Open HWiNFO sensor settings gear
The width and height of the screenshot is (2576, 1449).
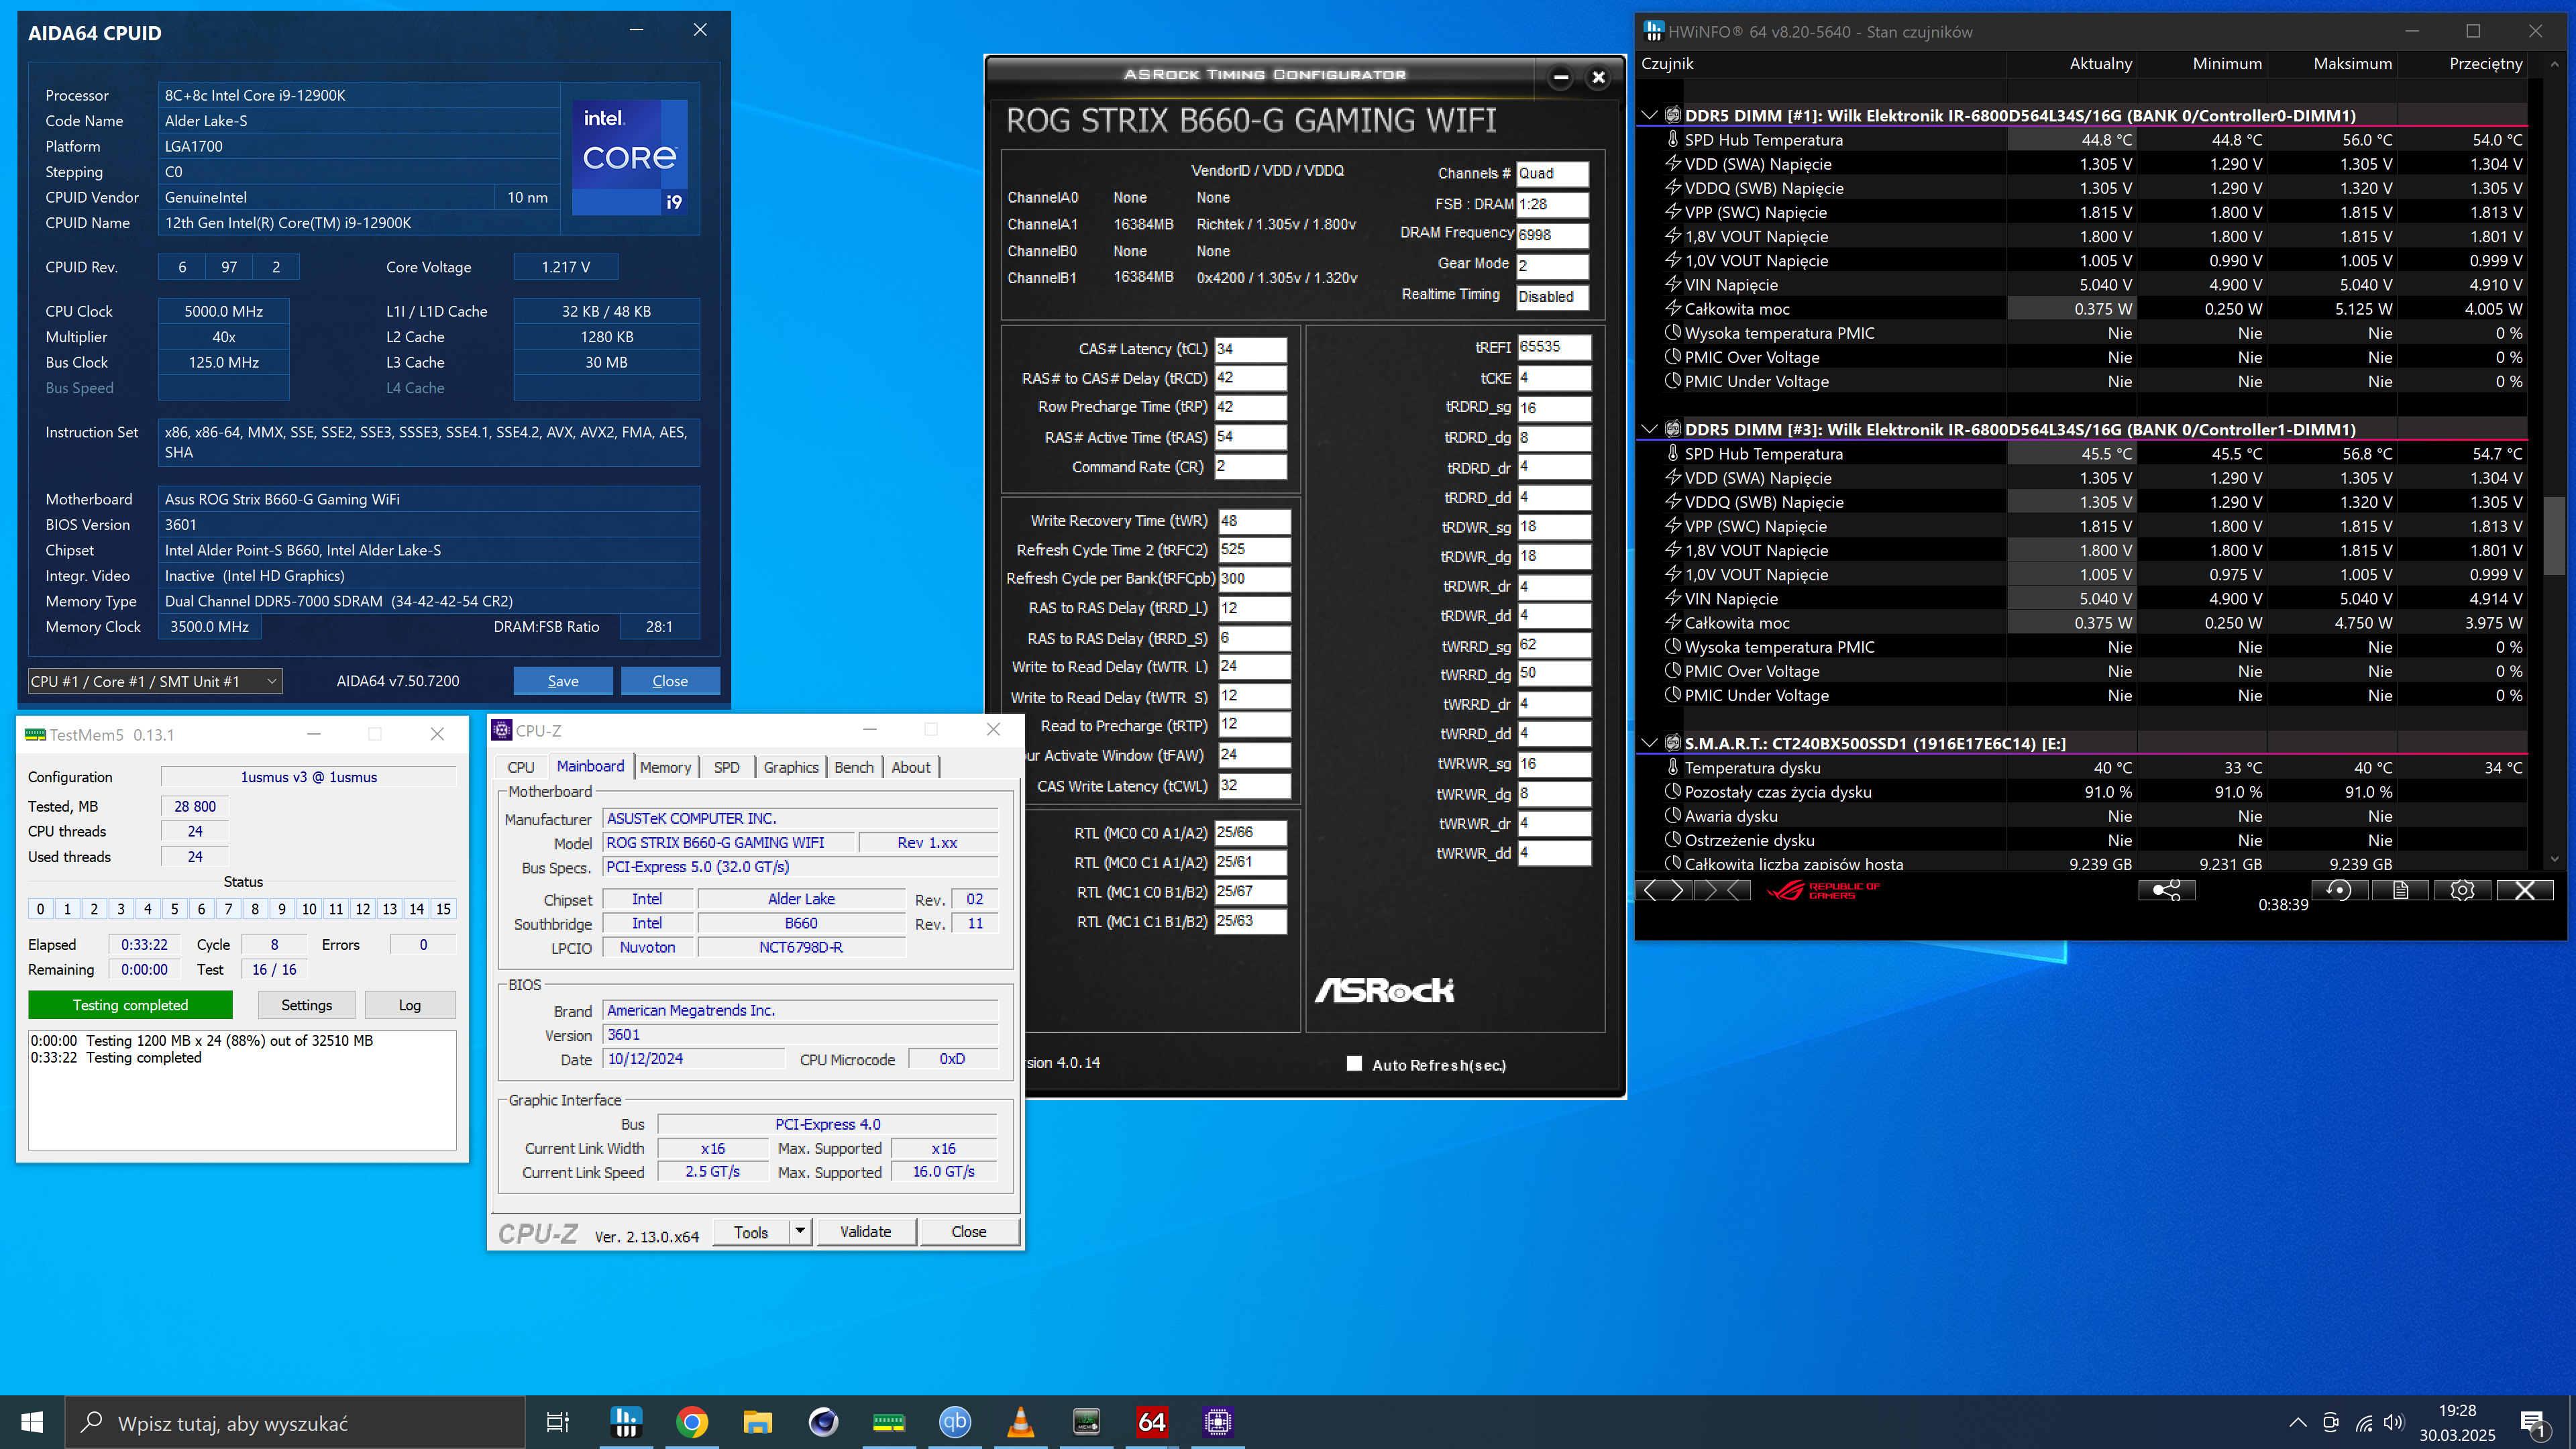point(2462,890)
